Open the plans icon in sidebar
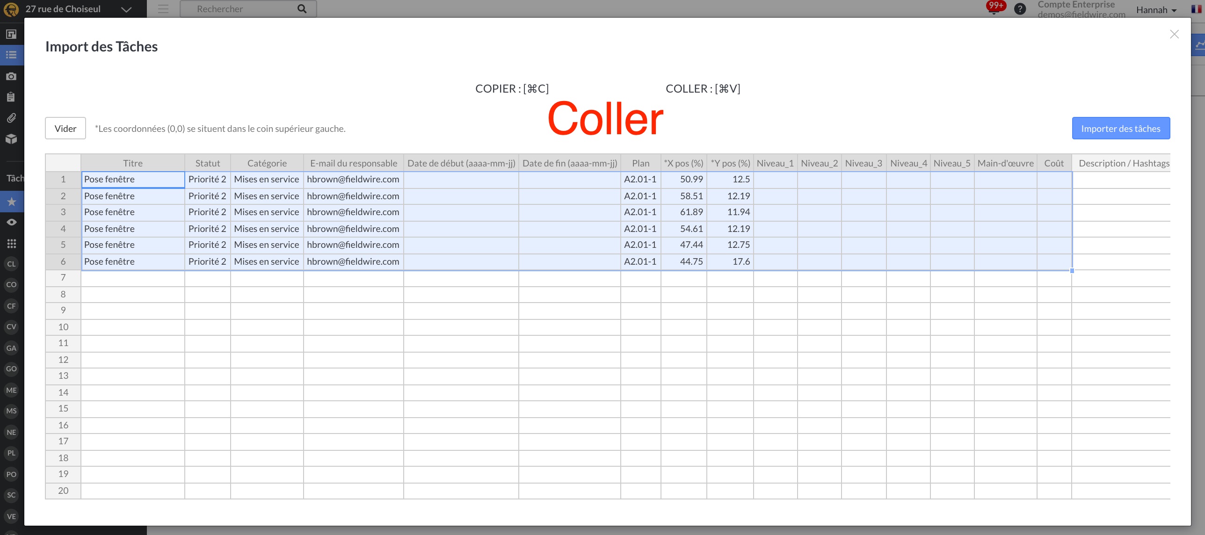Image resolution: width=1205 pixels, height=535 pixels. 11,34
